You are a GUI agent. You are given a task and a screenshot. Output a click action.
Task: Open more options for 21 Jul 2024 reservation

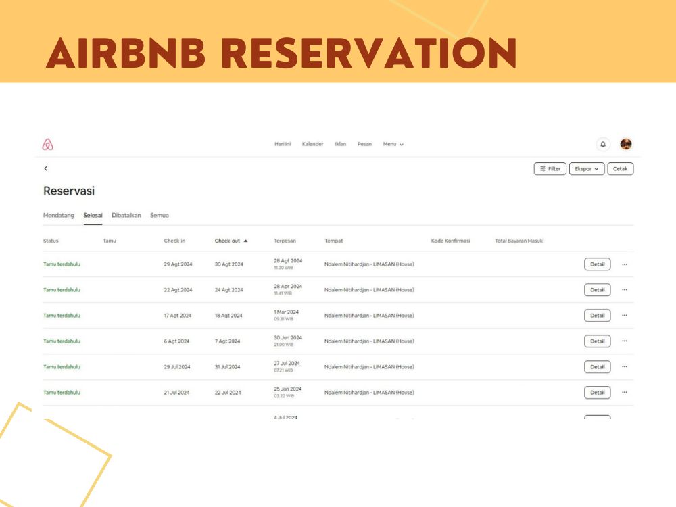click(x=624, y=392)
